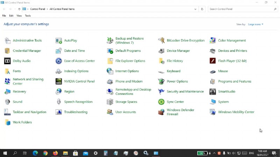Click the Windows Defender Firewall icon

161,112
